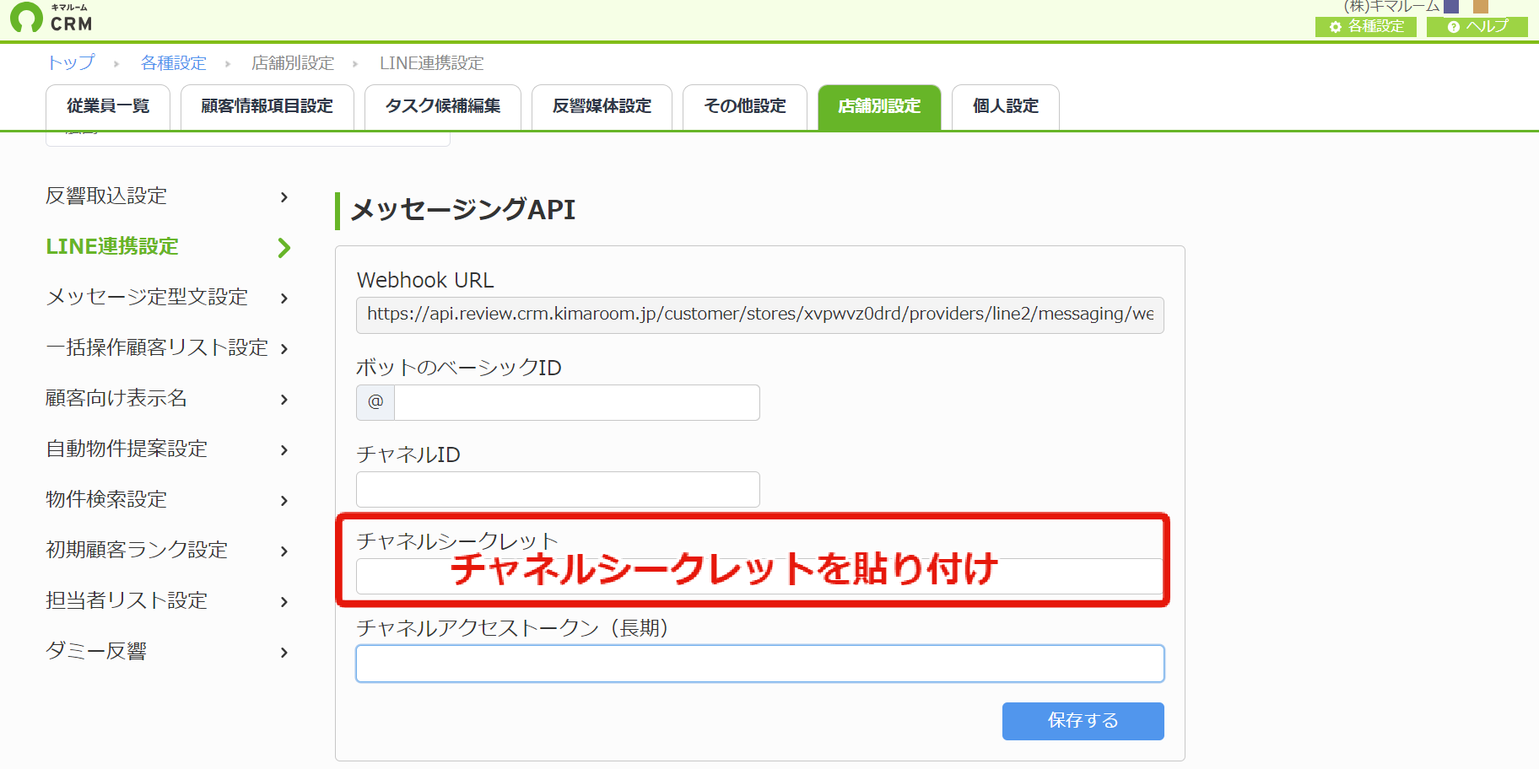Click the ボットのベーシックID label
1539x769 pixels.
coord(459,368)
